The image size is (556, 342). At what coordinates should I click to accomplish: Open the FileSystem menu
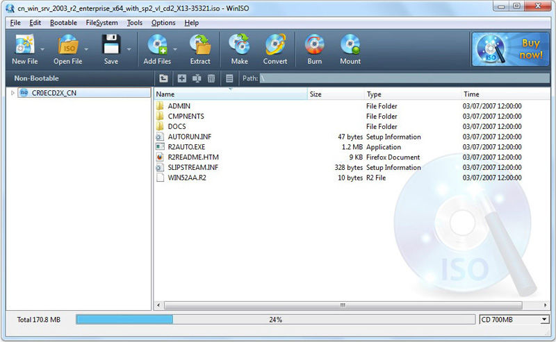101,23
